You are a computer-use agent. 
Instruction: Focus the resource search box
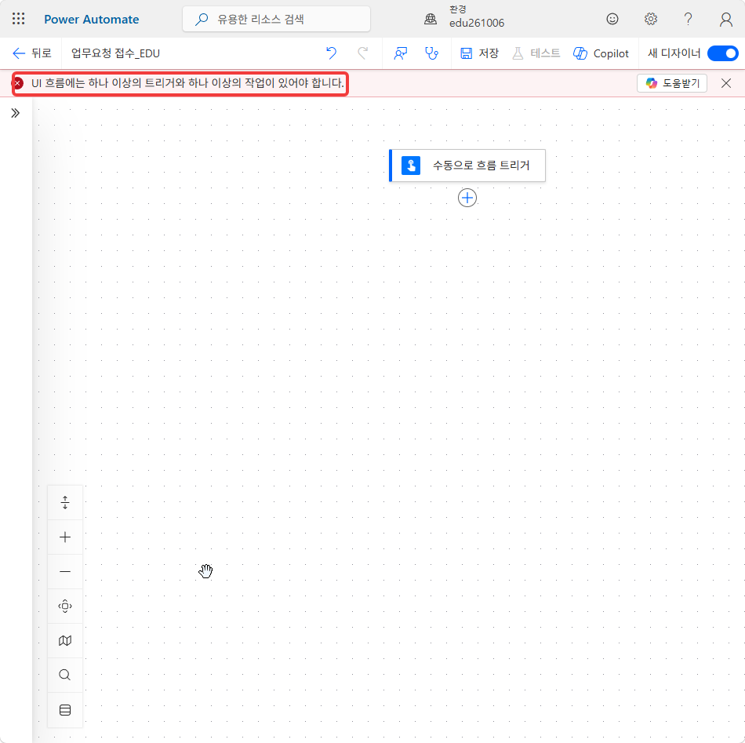276,19
